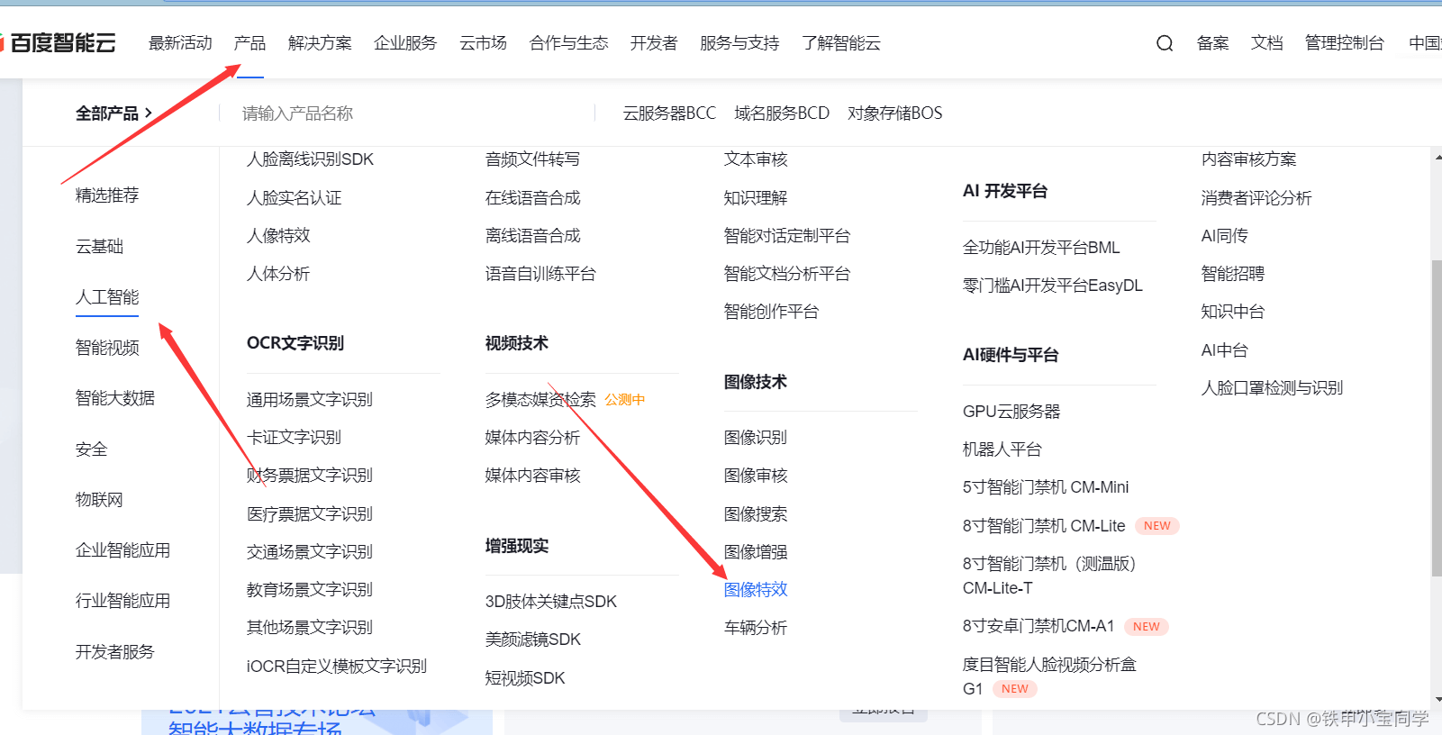The height and width of the screenshot is (735, 1442).
Task: Open 零门槛AI开发平台EasyDL
Action: (x=1052, y=286)
